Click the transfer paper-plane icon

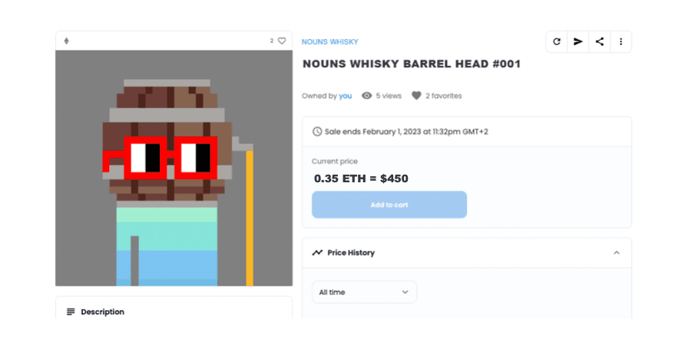578,42
